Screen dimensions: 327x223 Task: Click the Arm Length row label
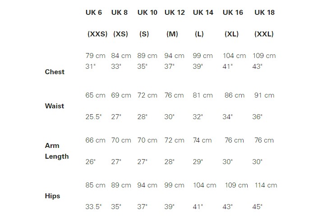pos(57,151)
